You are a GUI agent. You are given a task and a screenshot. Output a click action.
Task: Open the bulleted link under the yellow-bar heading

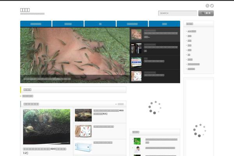pos(28,96)
